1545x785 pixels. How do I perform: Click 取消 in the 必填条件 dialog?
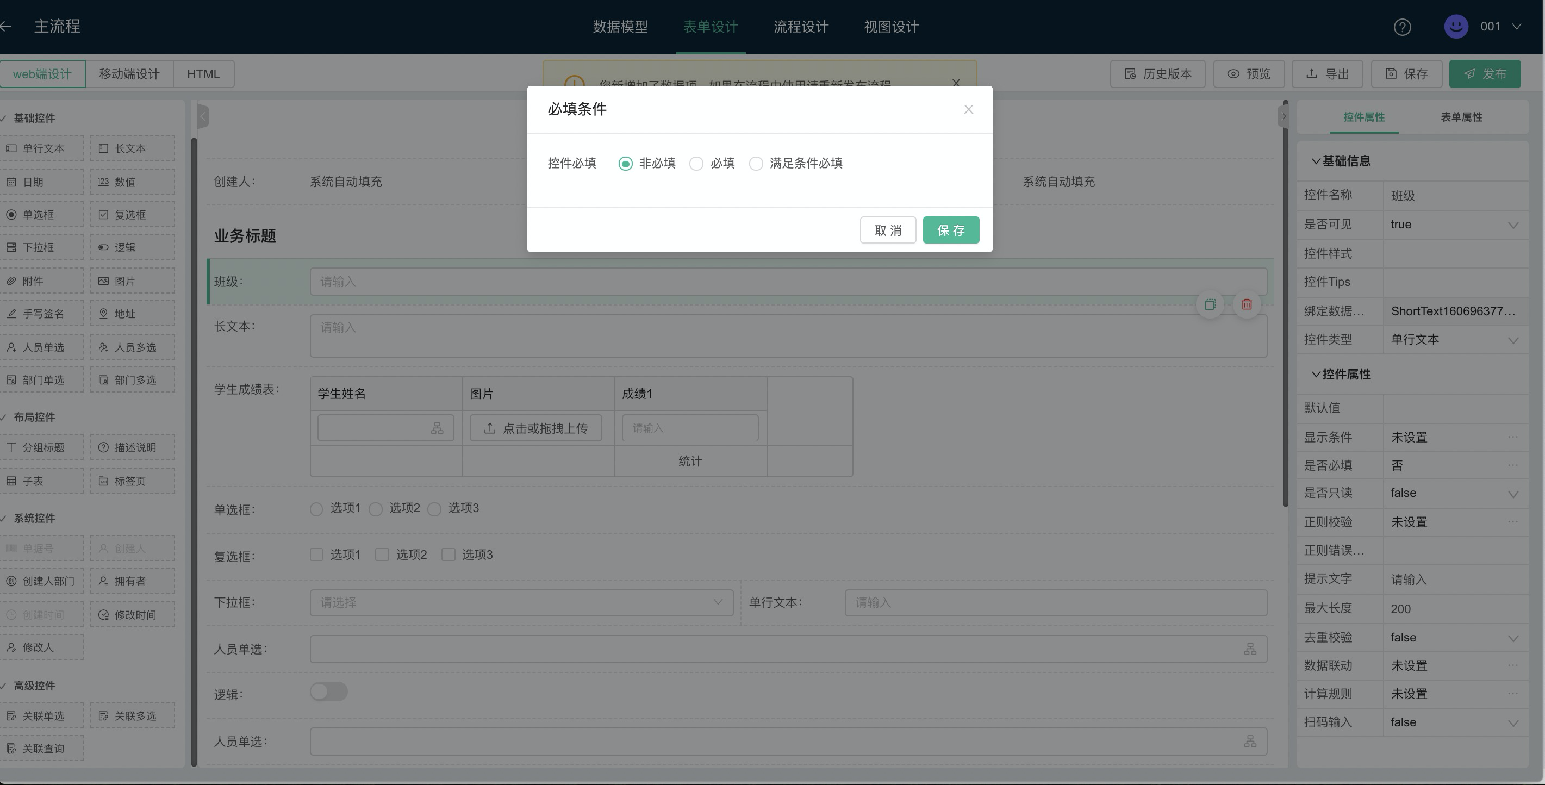click(x=888, y=230)
